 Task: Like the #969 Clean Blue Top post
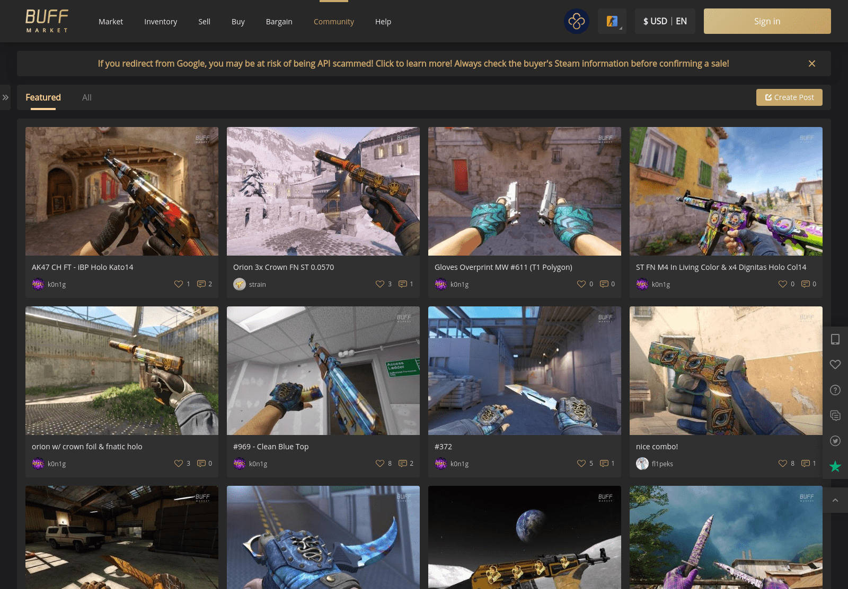click(x=380, y=464)
